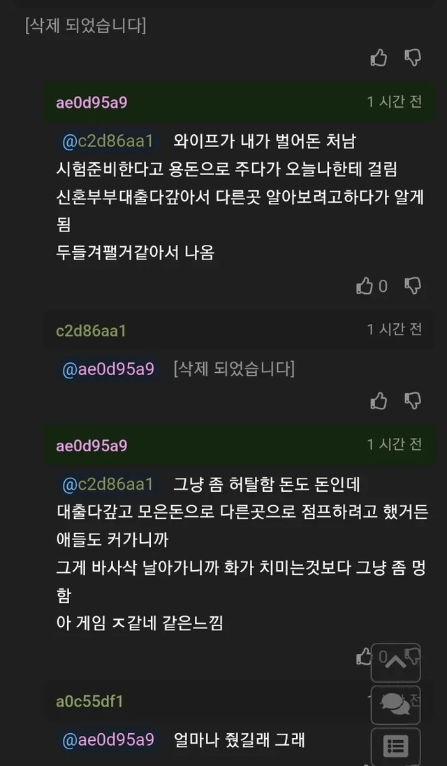The height and width of the screenshot is (766, 447).
Task: Open the first ae0d95a9 author name
Action: [91, 102]
